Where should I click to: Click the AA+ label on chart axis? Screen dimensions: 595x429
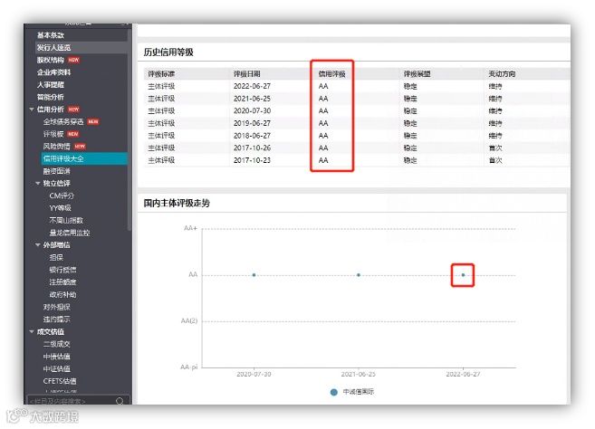190,228
